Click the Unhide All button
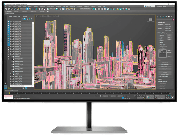The width and height of the screenshot is (178, 135). pos(165,72)
